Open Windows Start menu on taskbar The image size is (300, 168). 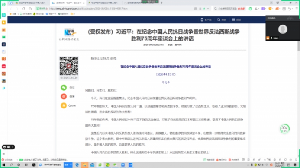[3, 165]
